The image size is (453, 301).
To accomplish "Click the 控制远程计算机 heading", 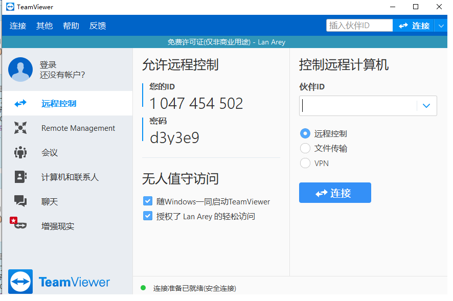I will tap(344, 65).
